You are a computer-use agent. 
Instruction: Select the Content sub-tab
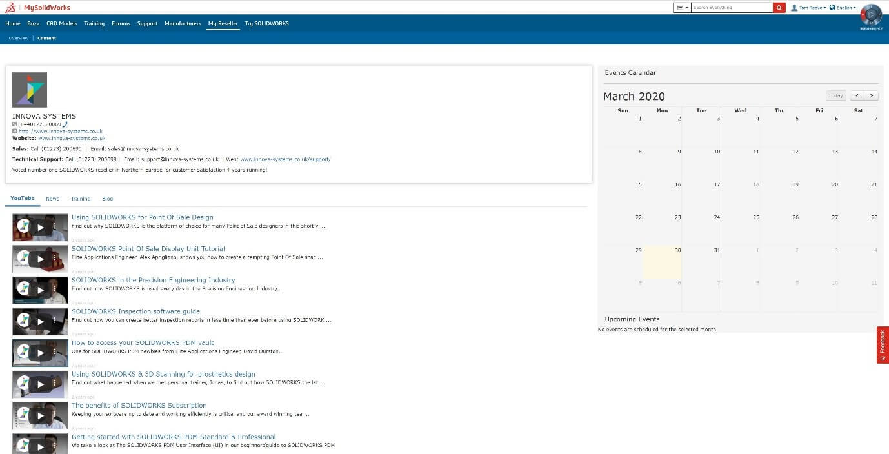(x=46, y=38)
